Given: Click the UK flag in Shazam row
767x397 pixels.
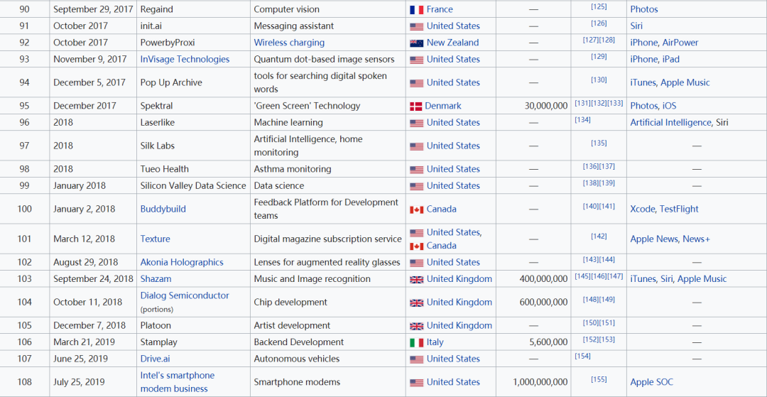Looking at the screenshot, I should coord(416,279).
